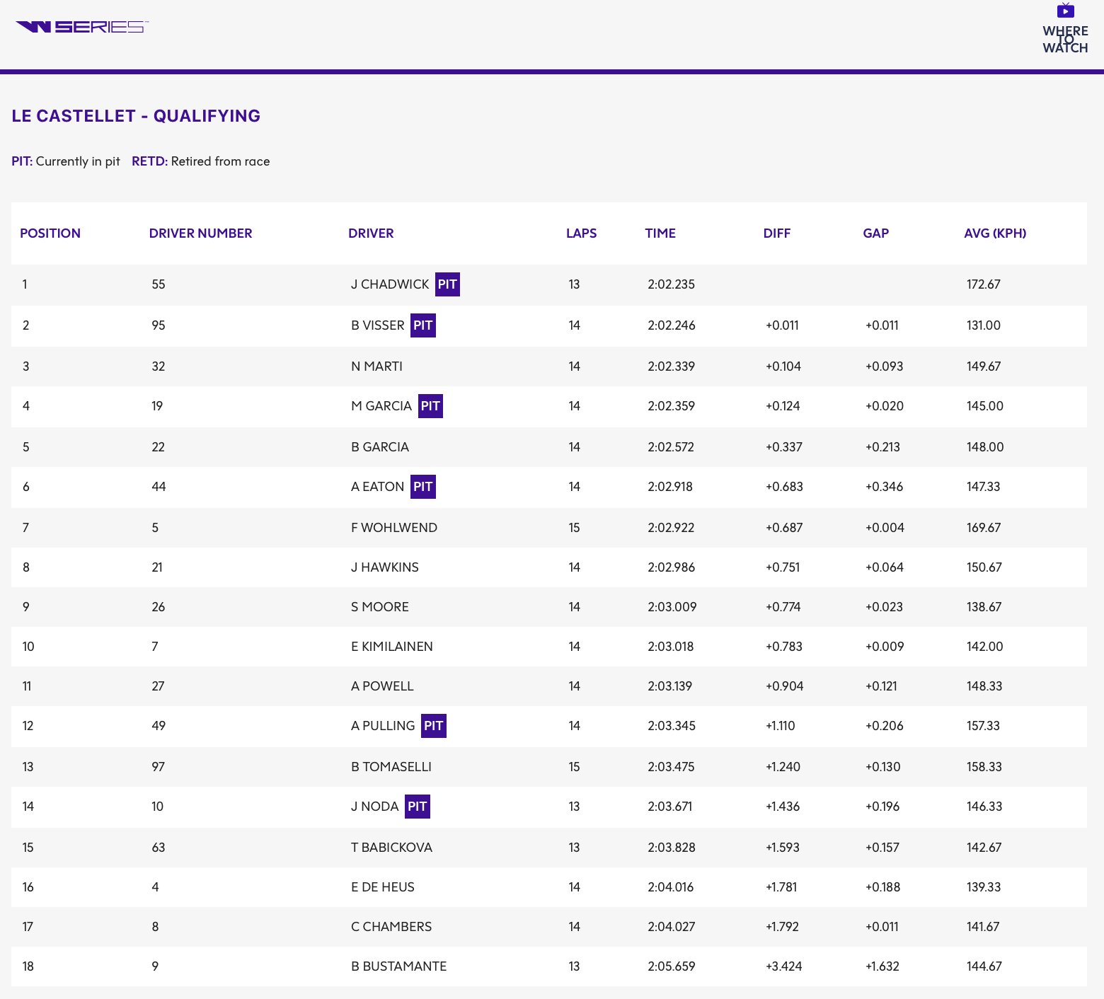
Task: Click the DRIVER column header
Action: point(371,233)
